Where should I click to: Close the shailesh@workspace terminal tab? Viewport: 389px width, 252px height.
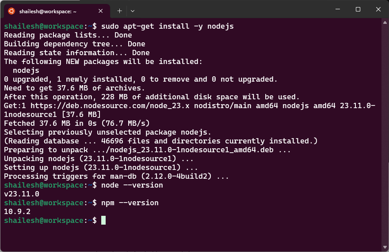tap(100, 11)
